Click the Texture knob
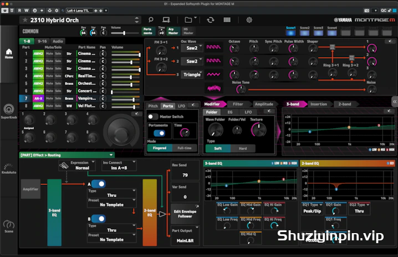398x257 pixels. [x=258, y=130]
